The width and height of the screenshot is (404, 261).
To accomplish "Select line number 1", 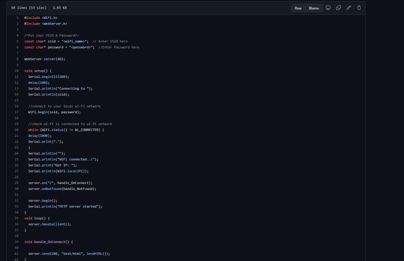I will tap(17, 18).
